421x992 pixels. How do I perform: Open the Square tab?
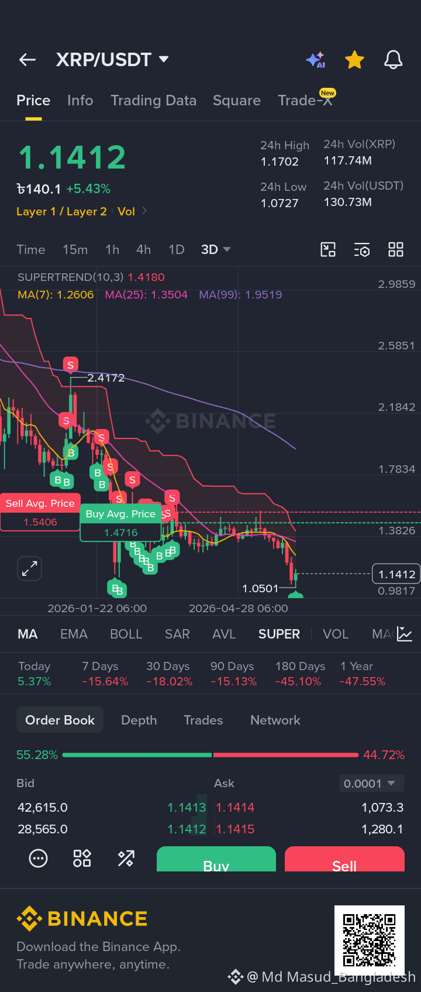click(x=237, y=101)
